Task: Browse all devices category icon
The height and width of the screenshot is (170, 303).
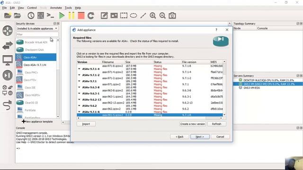Action: point(8,90)
